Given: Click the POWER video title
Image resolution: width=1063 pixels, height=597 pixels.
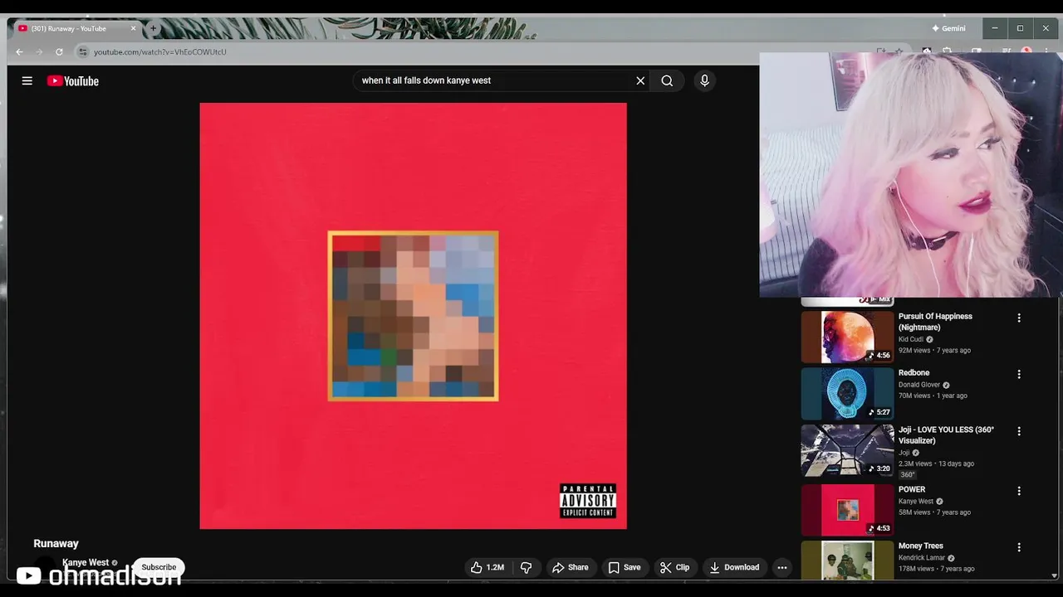Looking at the screenshot, I should (912, 490).
